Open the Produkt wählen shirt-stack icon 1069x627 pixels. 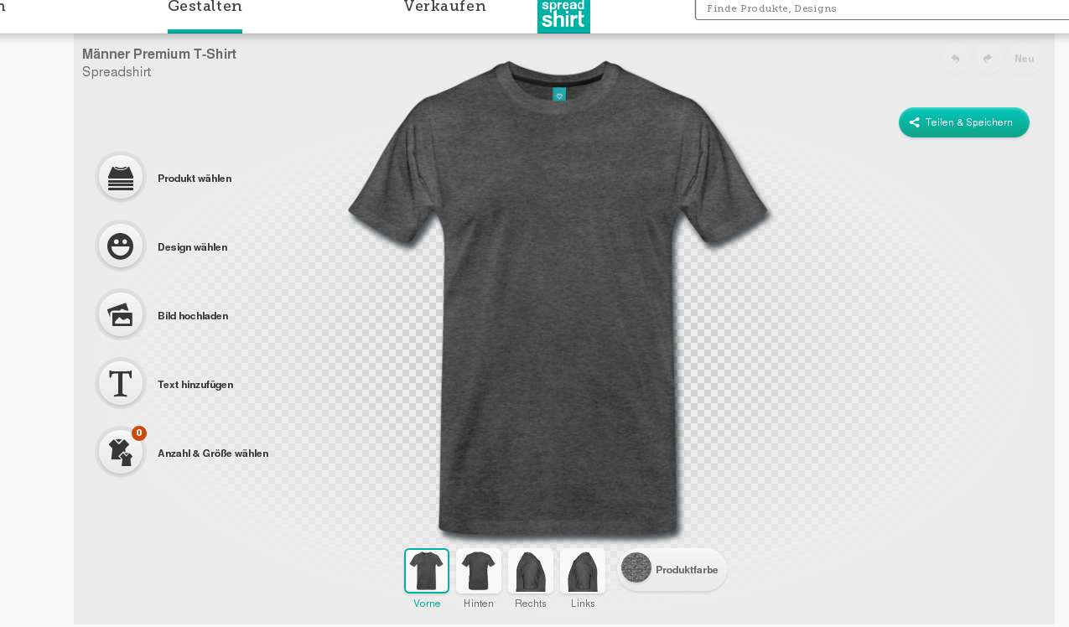click(x=121, y=177)
